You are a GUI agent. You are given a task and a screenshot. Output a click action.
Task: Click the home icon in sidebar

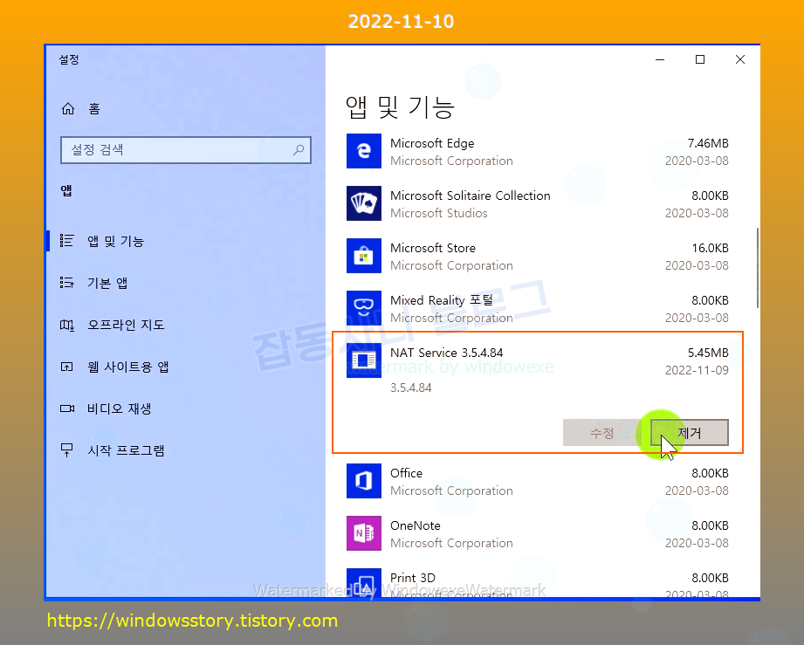68,109
